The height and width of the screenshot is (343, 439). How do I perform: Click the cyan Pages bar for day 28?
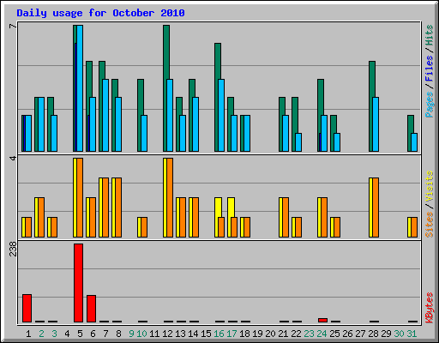(x=376, y=124)
